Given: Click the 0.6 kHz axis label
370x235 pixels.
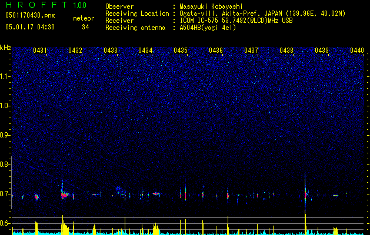Looking at the screenshot, I should (x=5, y=223).
